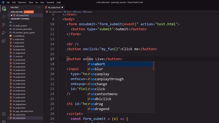The width and height of the screenshot is (219, 123).
Task: Open Source Control view
Action: [4, 25]
